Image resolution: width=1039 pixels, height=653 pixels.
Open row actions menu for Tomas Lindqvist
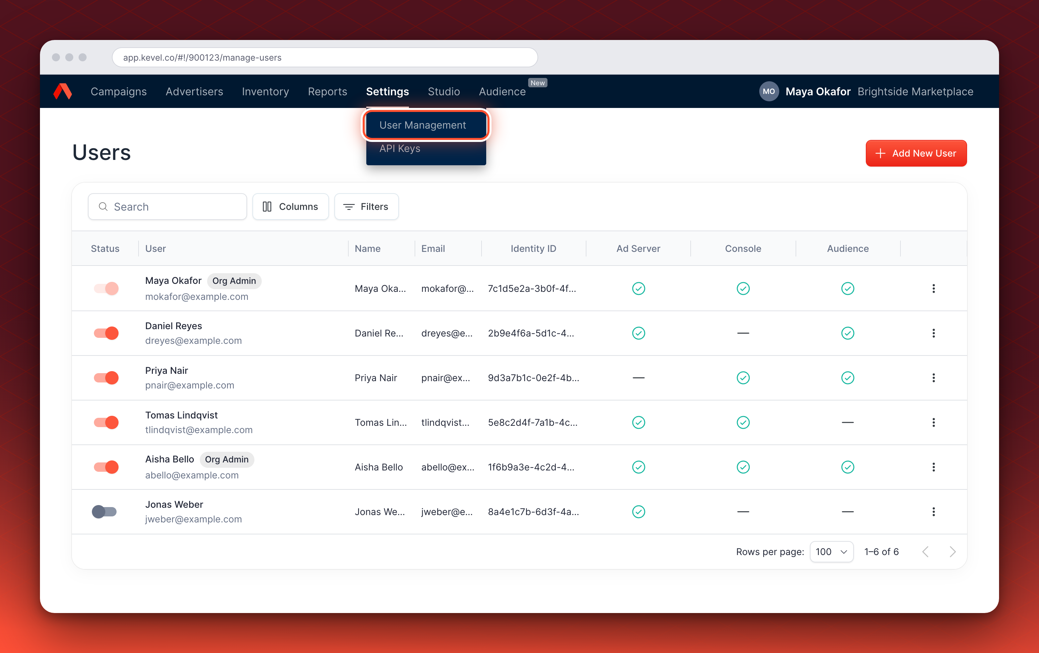tap(933, 422)
